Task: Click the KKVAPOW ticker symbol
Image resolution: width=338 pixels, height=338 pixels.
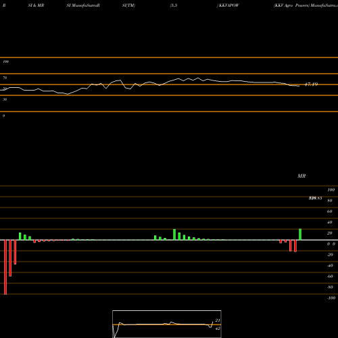Action: [228, 5]
